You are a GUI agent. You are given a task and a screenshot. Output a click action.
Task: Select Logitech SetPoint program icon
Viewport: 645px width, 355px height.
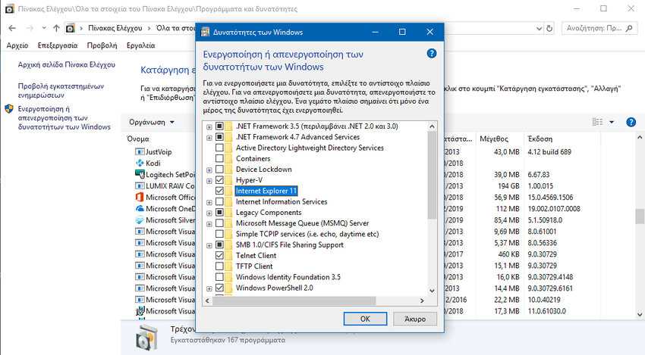pyautogui.click(x=140, y=174)
